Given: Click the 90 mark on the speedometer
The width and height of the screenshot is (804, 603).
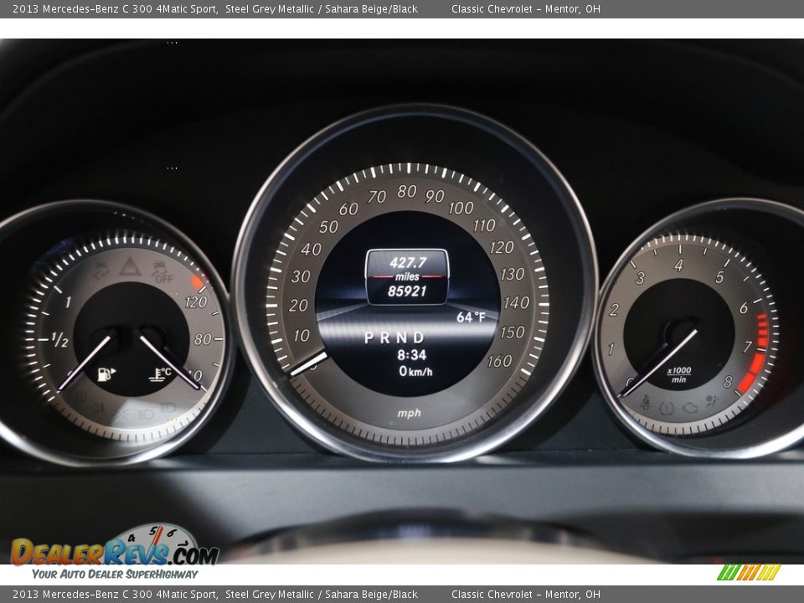Looking at the screenshot, I should click(435, 196).
